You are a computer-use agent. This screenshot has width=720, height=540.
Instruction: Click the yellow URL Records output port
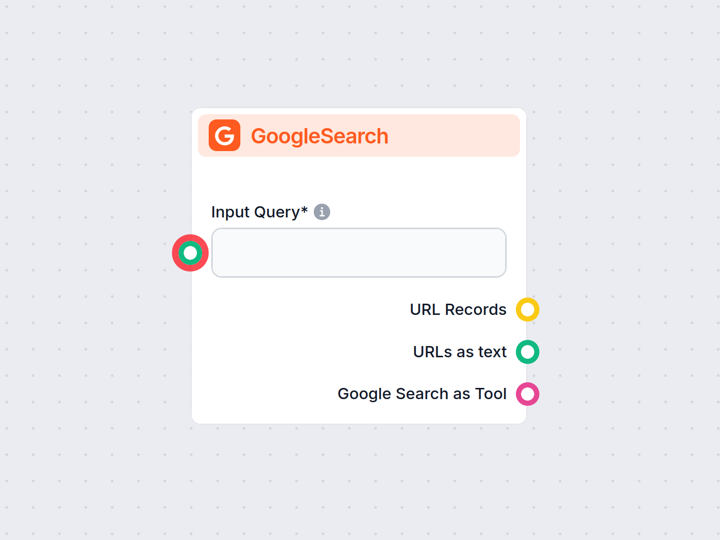coord(527,309)
